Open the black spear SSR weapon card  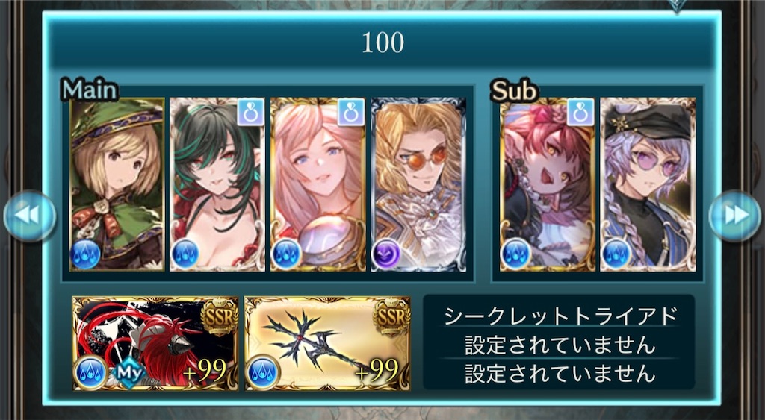(327, 343)
